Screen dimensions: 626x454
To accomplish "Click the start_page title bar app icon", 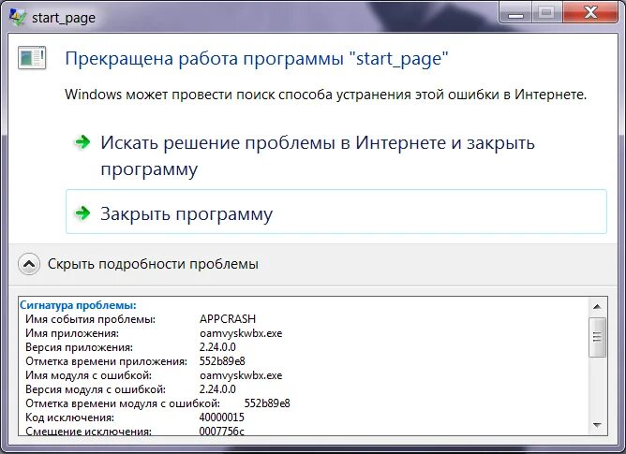I will tap(18, 17).
